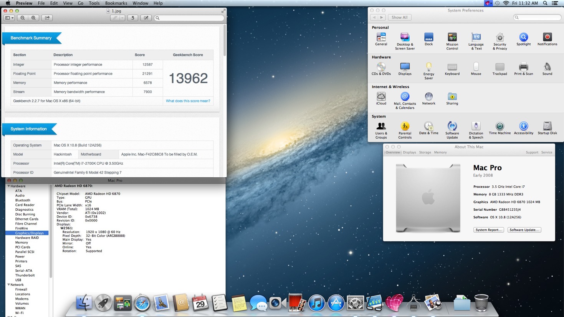Open Dictation & Speech preferences
This screenshot has width=564, height=317.
pyautogui.click(x=476, y=130)
